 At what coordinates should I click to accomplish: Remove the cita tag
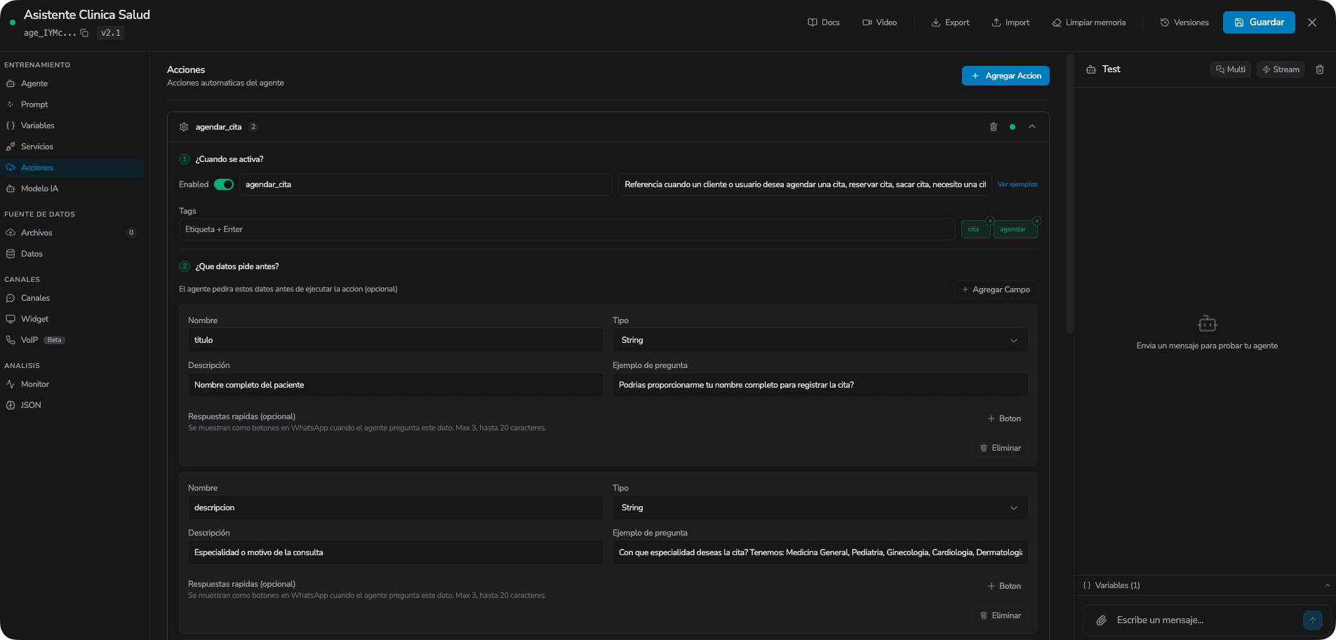coord(990,221)
